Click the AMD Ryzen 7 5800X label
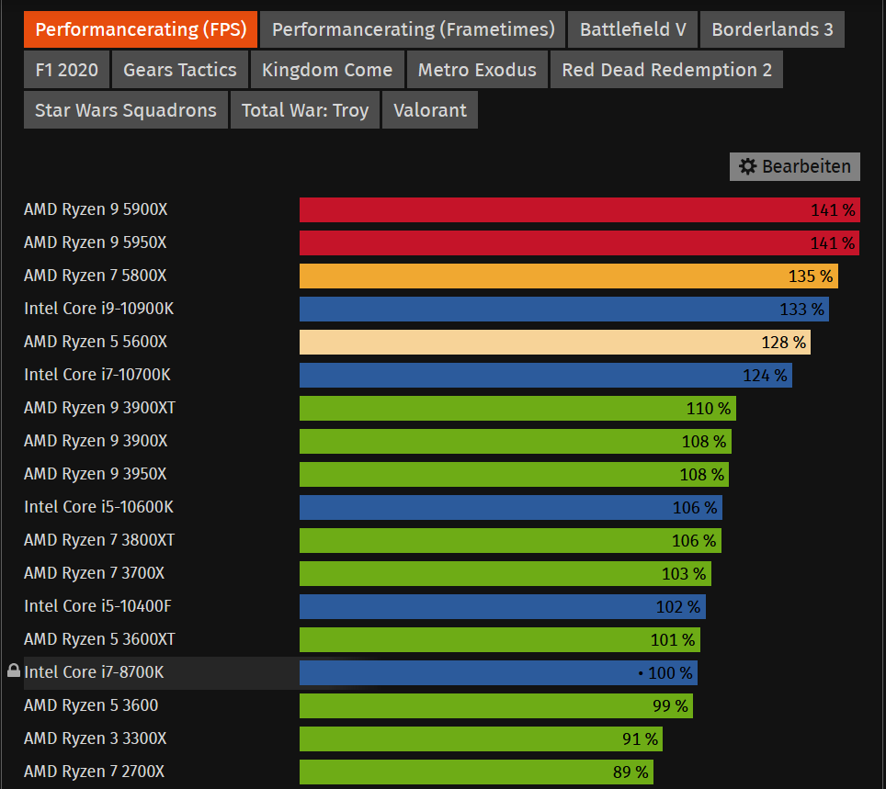 pos(95,276)
